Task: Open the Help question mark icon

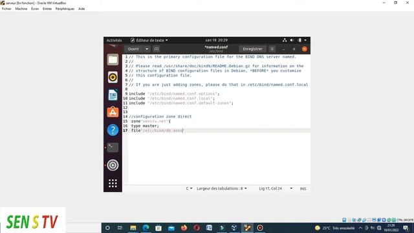Action: 113,130
